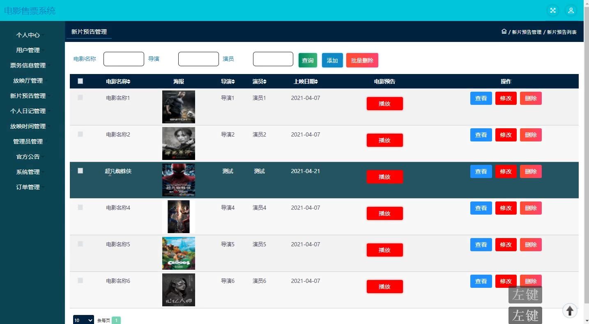Screen dimensions: 589x324
Task: Follow the 新片预告管理 breadcrumb link
Action: pyautogui.click(x=527, y=32)
